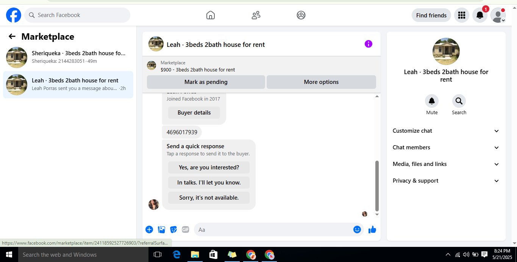The height and width of the screenshot is (262, 517).
Task: Focus the Search Facebook field
Action: 77,15
